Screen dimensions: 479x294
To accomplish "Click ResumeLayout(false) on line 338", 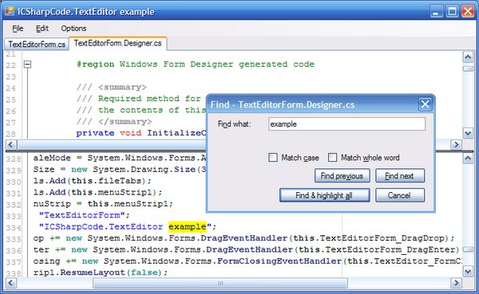I will (111, 272).
